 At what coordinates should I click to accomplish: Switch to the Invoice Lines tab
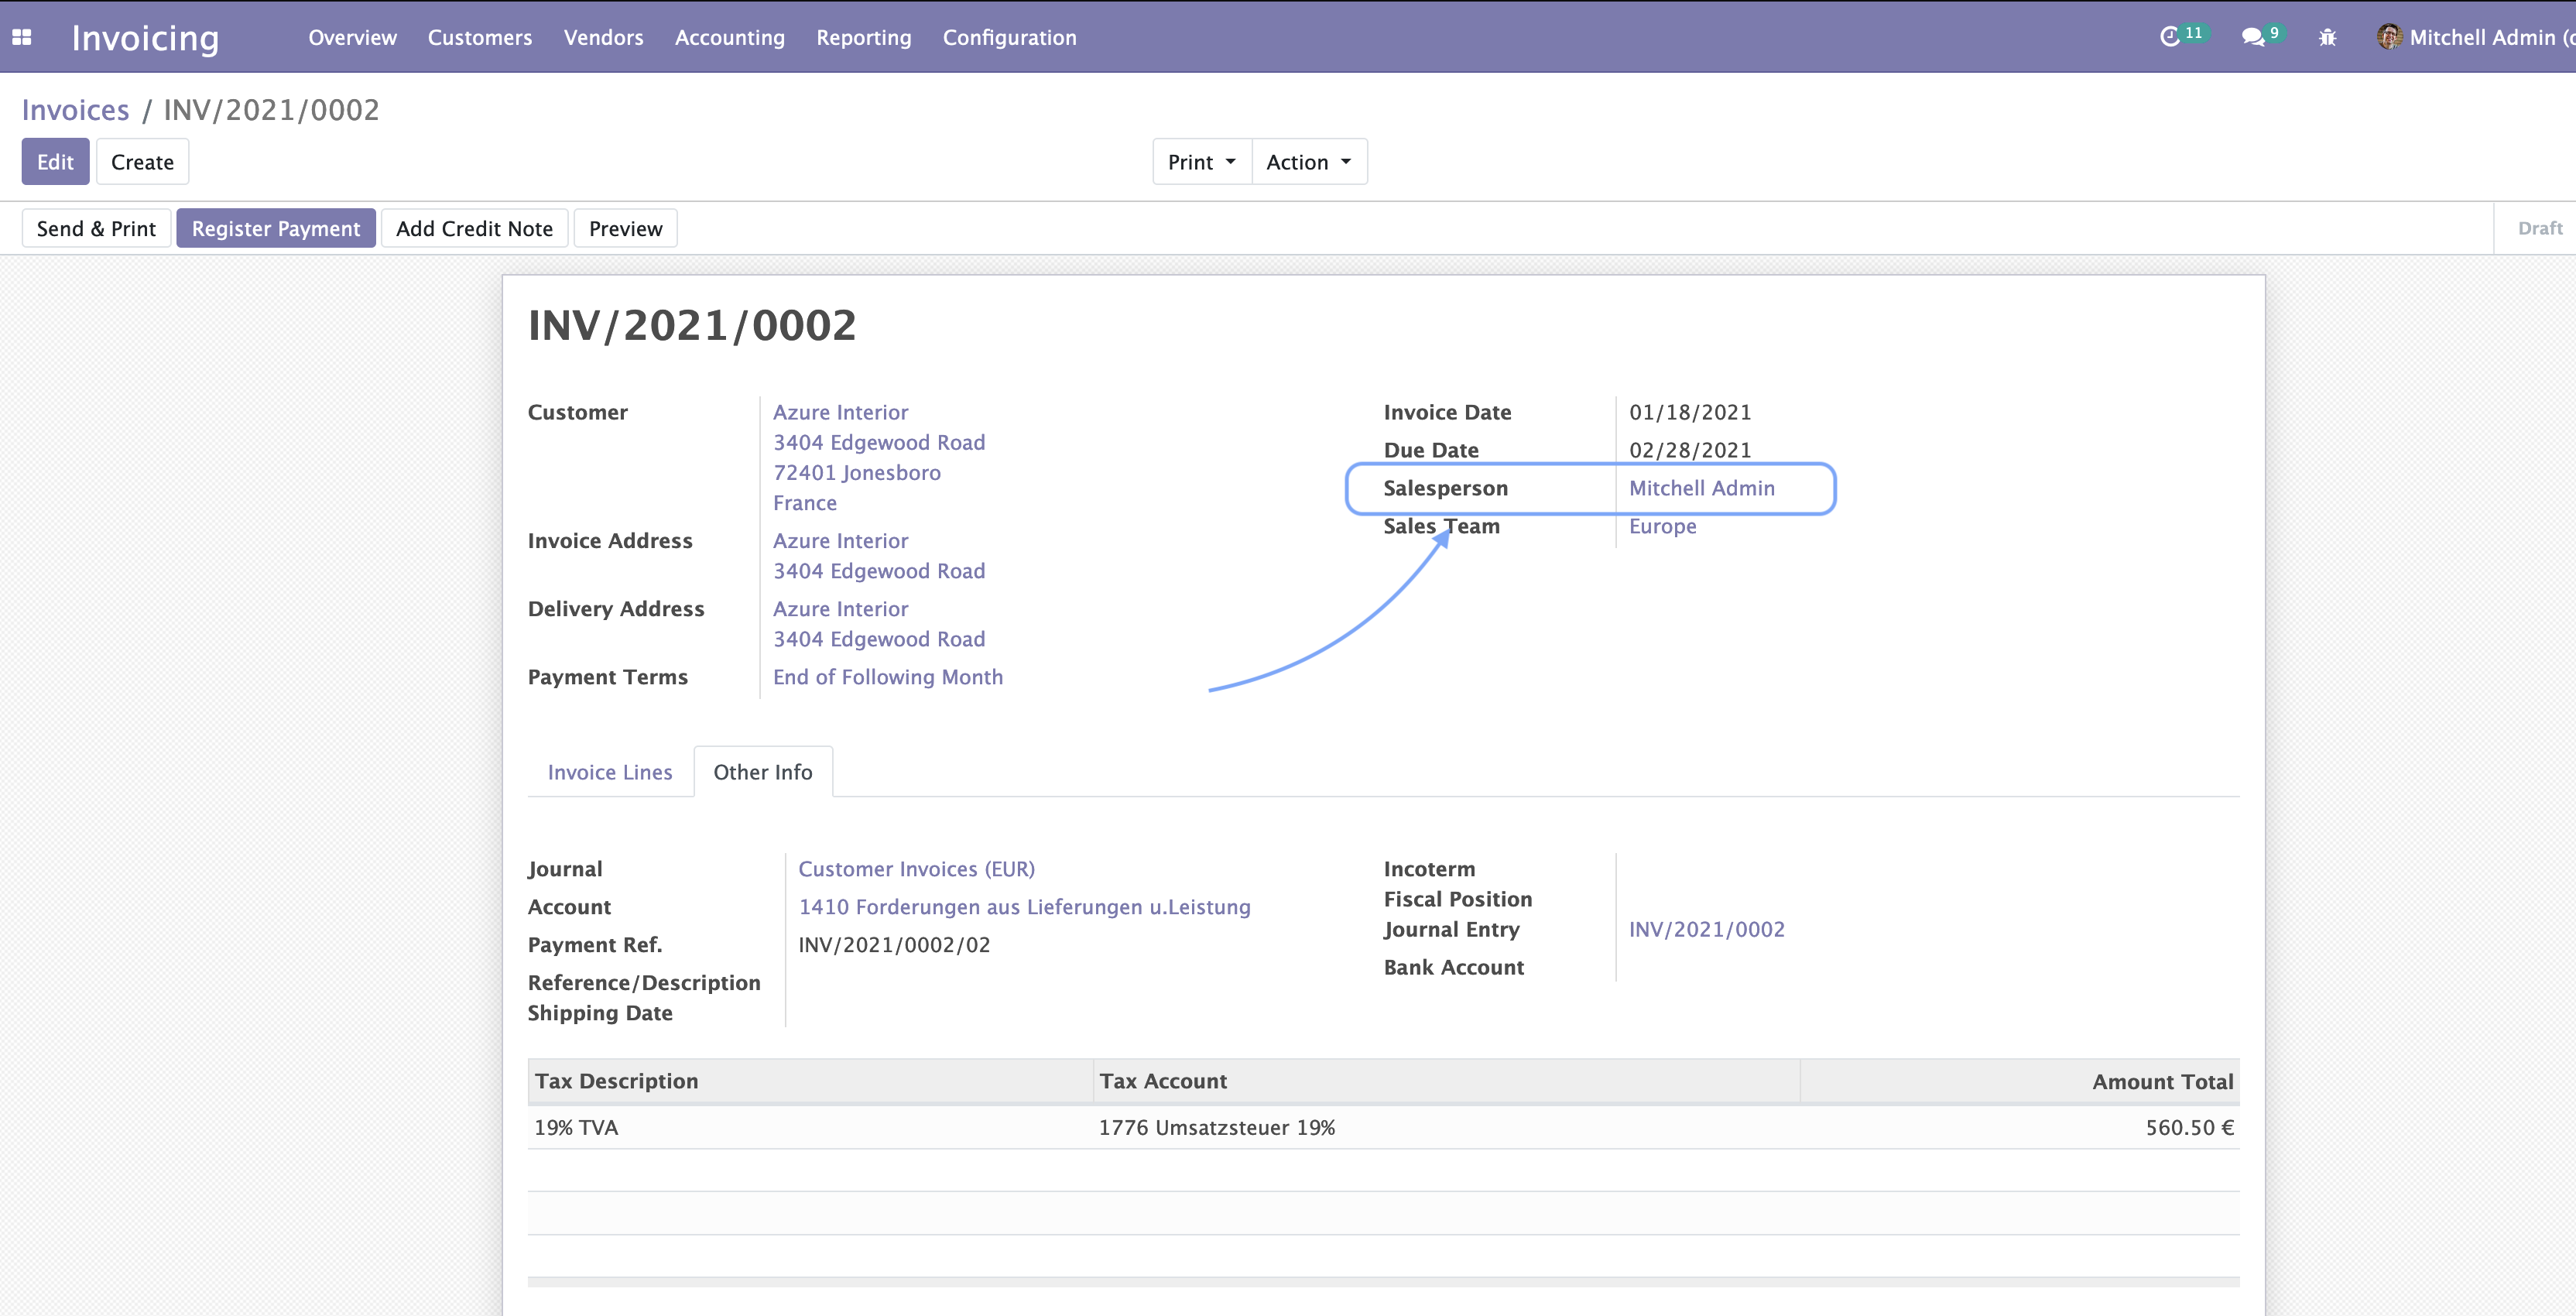pyautogui.click(x=609, y=772)
